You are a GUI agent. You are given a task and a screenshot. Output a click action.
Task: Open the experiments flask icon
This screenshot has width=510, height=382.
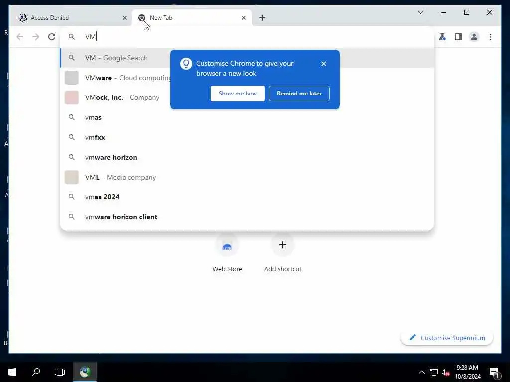pos(442,37)
